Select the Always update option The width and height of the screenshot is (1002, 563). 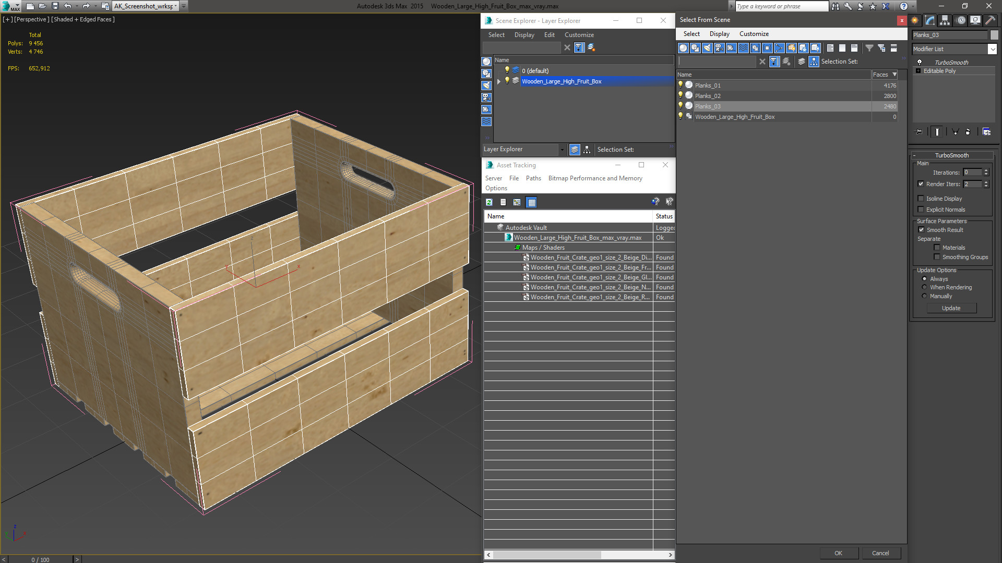coord(924,279)
